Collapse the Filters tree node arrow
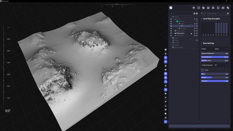Image resolution: width=233 pixels, height=131 pixels. [x=177, y=24]
